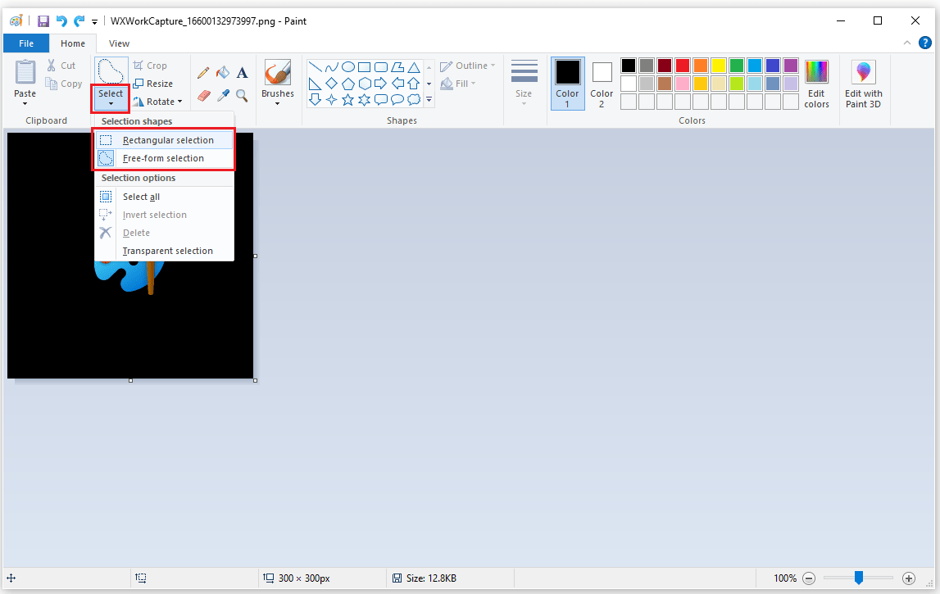Choose the Fill with color tool
This screenshot has width=940, height=594.
pyautogui.click(x=222, y=72)
